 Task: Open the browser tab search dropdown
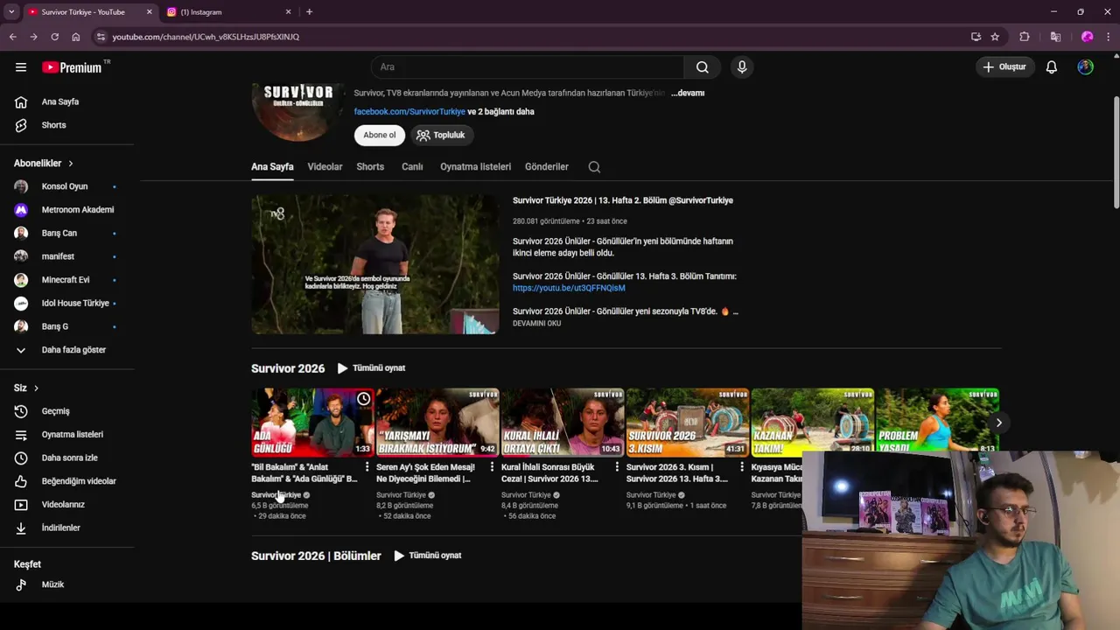coord(11,11)
